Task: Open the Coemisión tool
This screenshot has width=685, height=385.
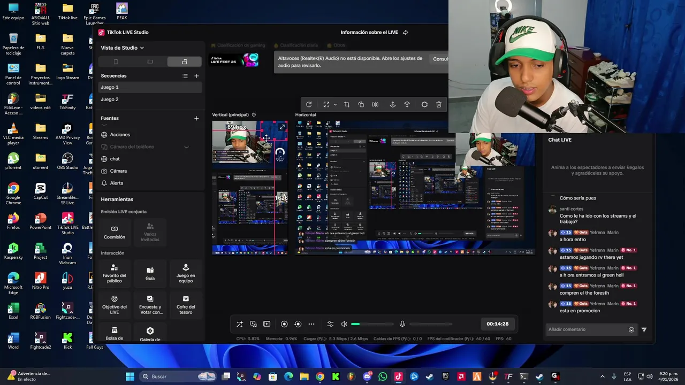Action: (115, 232)
